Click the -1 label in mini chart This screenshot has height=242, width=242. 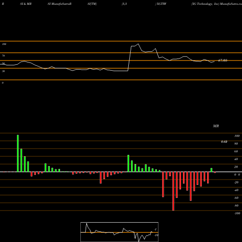click(155, 229)
